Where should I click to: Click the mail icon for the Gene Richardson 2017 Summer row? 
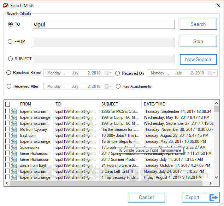coord(14,159)
